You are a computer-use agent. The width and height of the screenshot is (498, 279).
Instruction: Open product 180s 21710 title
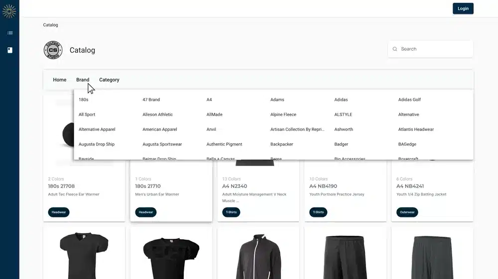[x=148, y=186]
